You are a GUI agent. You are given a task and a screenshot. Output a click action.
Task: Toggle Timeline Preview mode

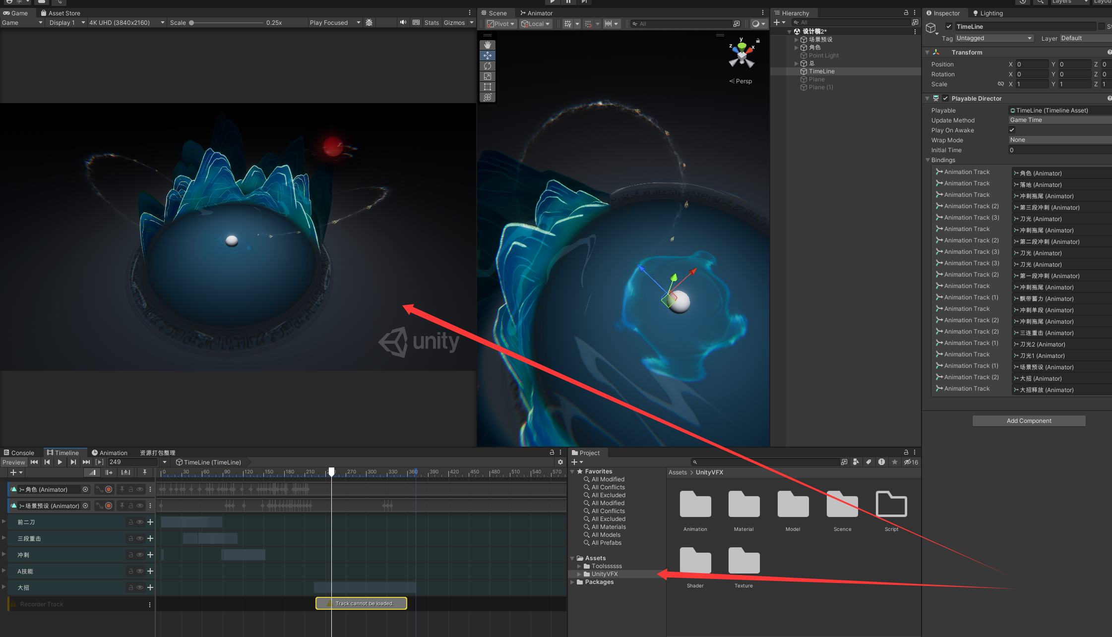[13, 462]
